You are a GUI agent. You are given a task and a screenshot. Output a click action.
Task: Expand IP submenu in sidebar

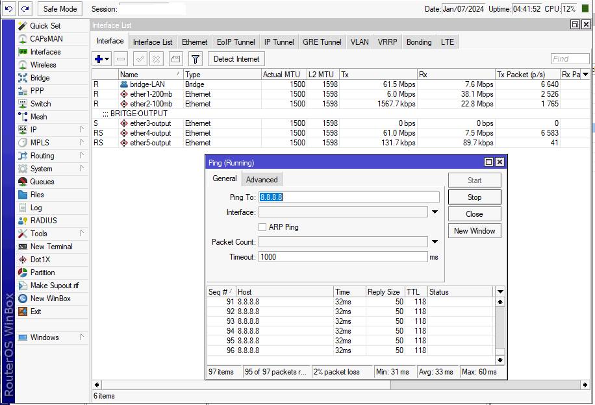coord(51,130)
